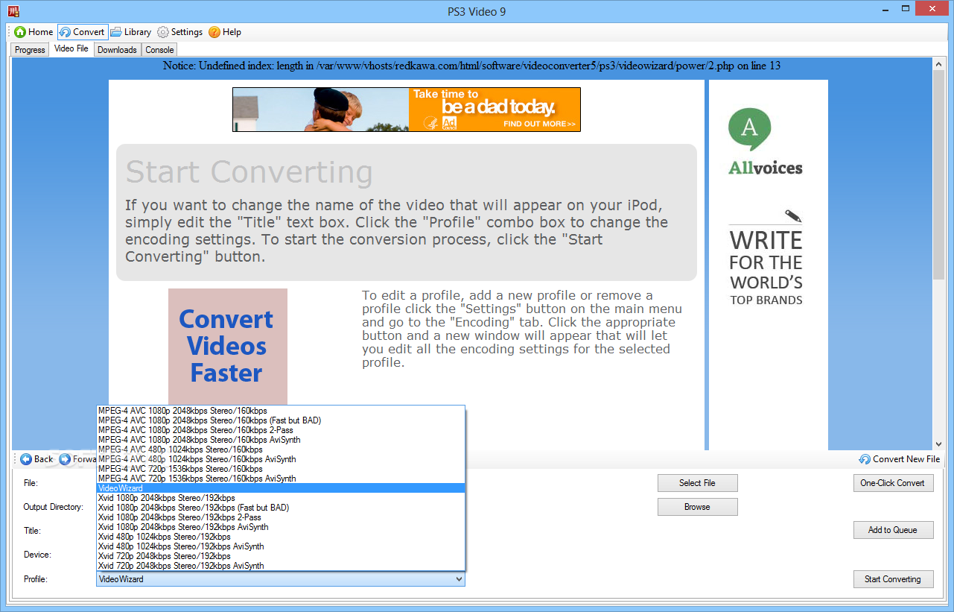
Task: Choose MPEG-4 AVC 480p AviSynth profile
Action: click(x=281, y=459)
